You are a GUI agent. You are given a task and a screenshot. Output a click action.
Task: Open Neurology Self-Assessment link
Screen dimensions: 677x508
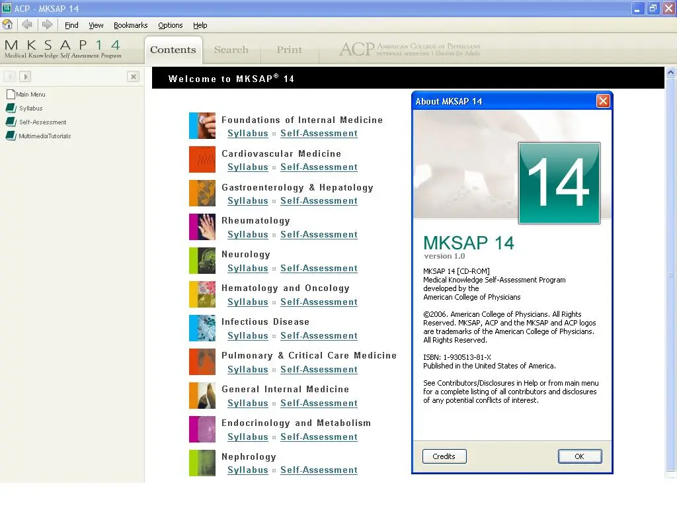319,269
